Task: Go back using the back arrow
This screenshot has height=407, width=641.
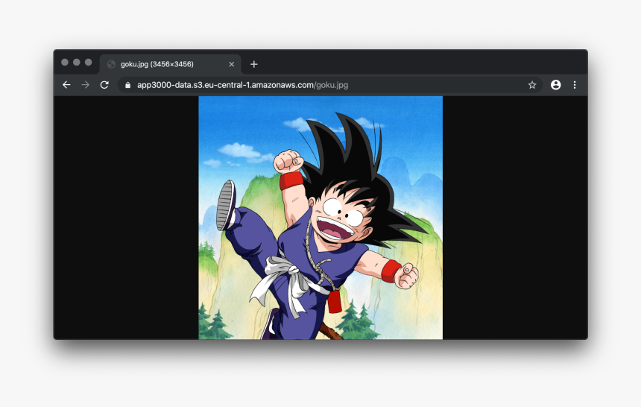Action: click(x=66, y=85)
